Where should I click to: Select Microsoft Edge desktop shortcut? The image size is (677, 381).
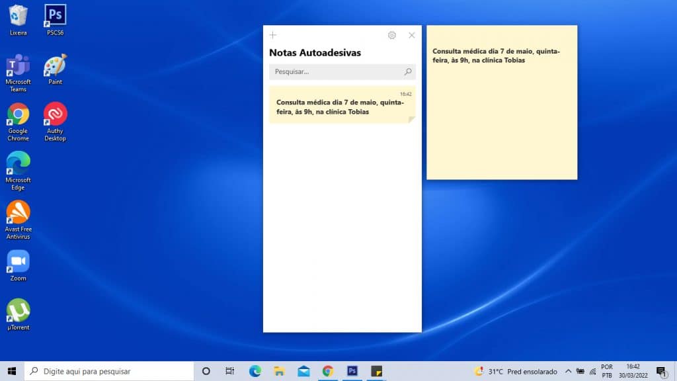[18, 171]
